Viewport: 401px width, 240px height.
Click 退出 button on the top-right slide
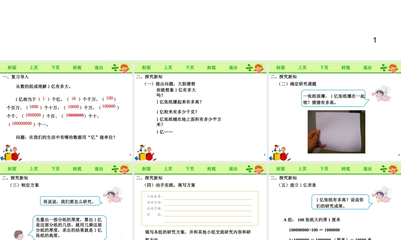point(367,67)
